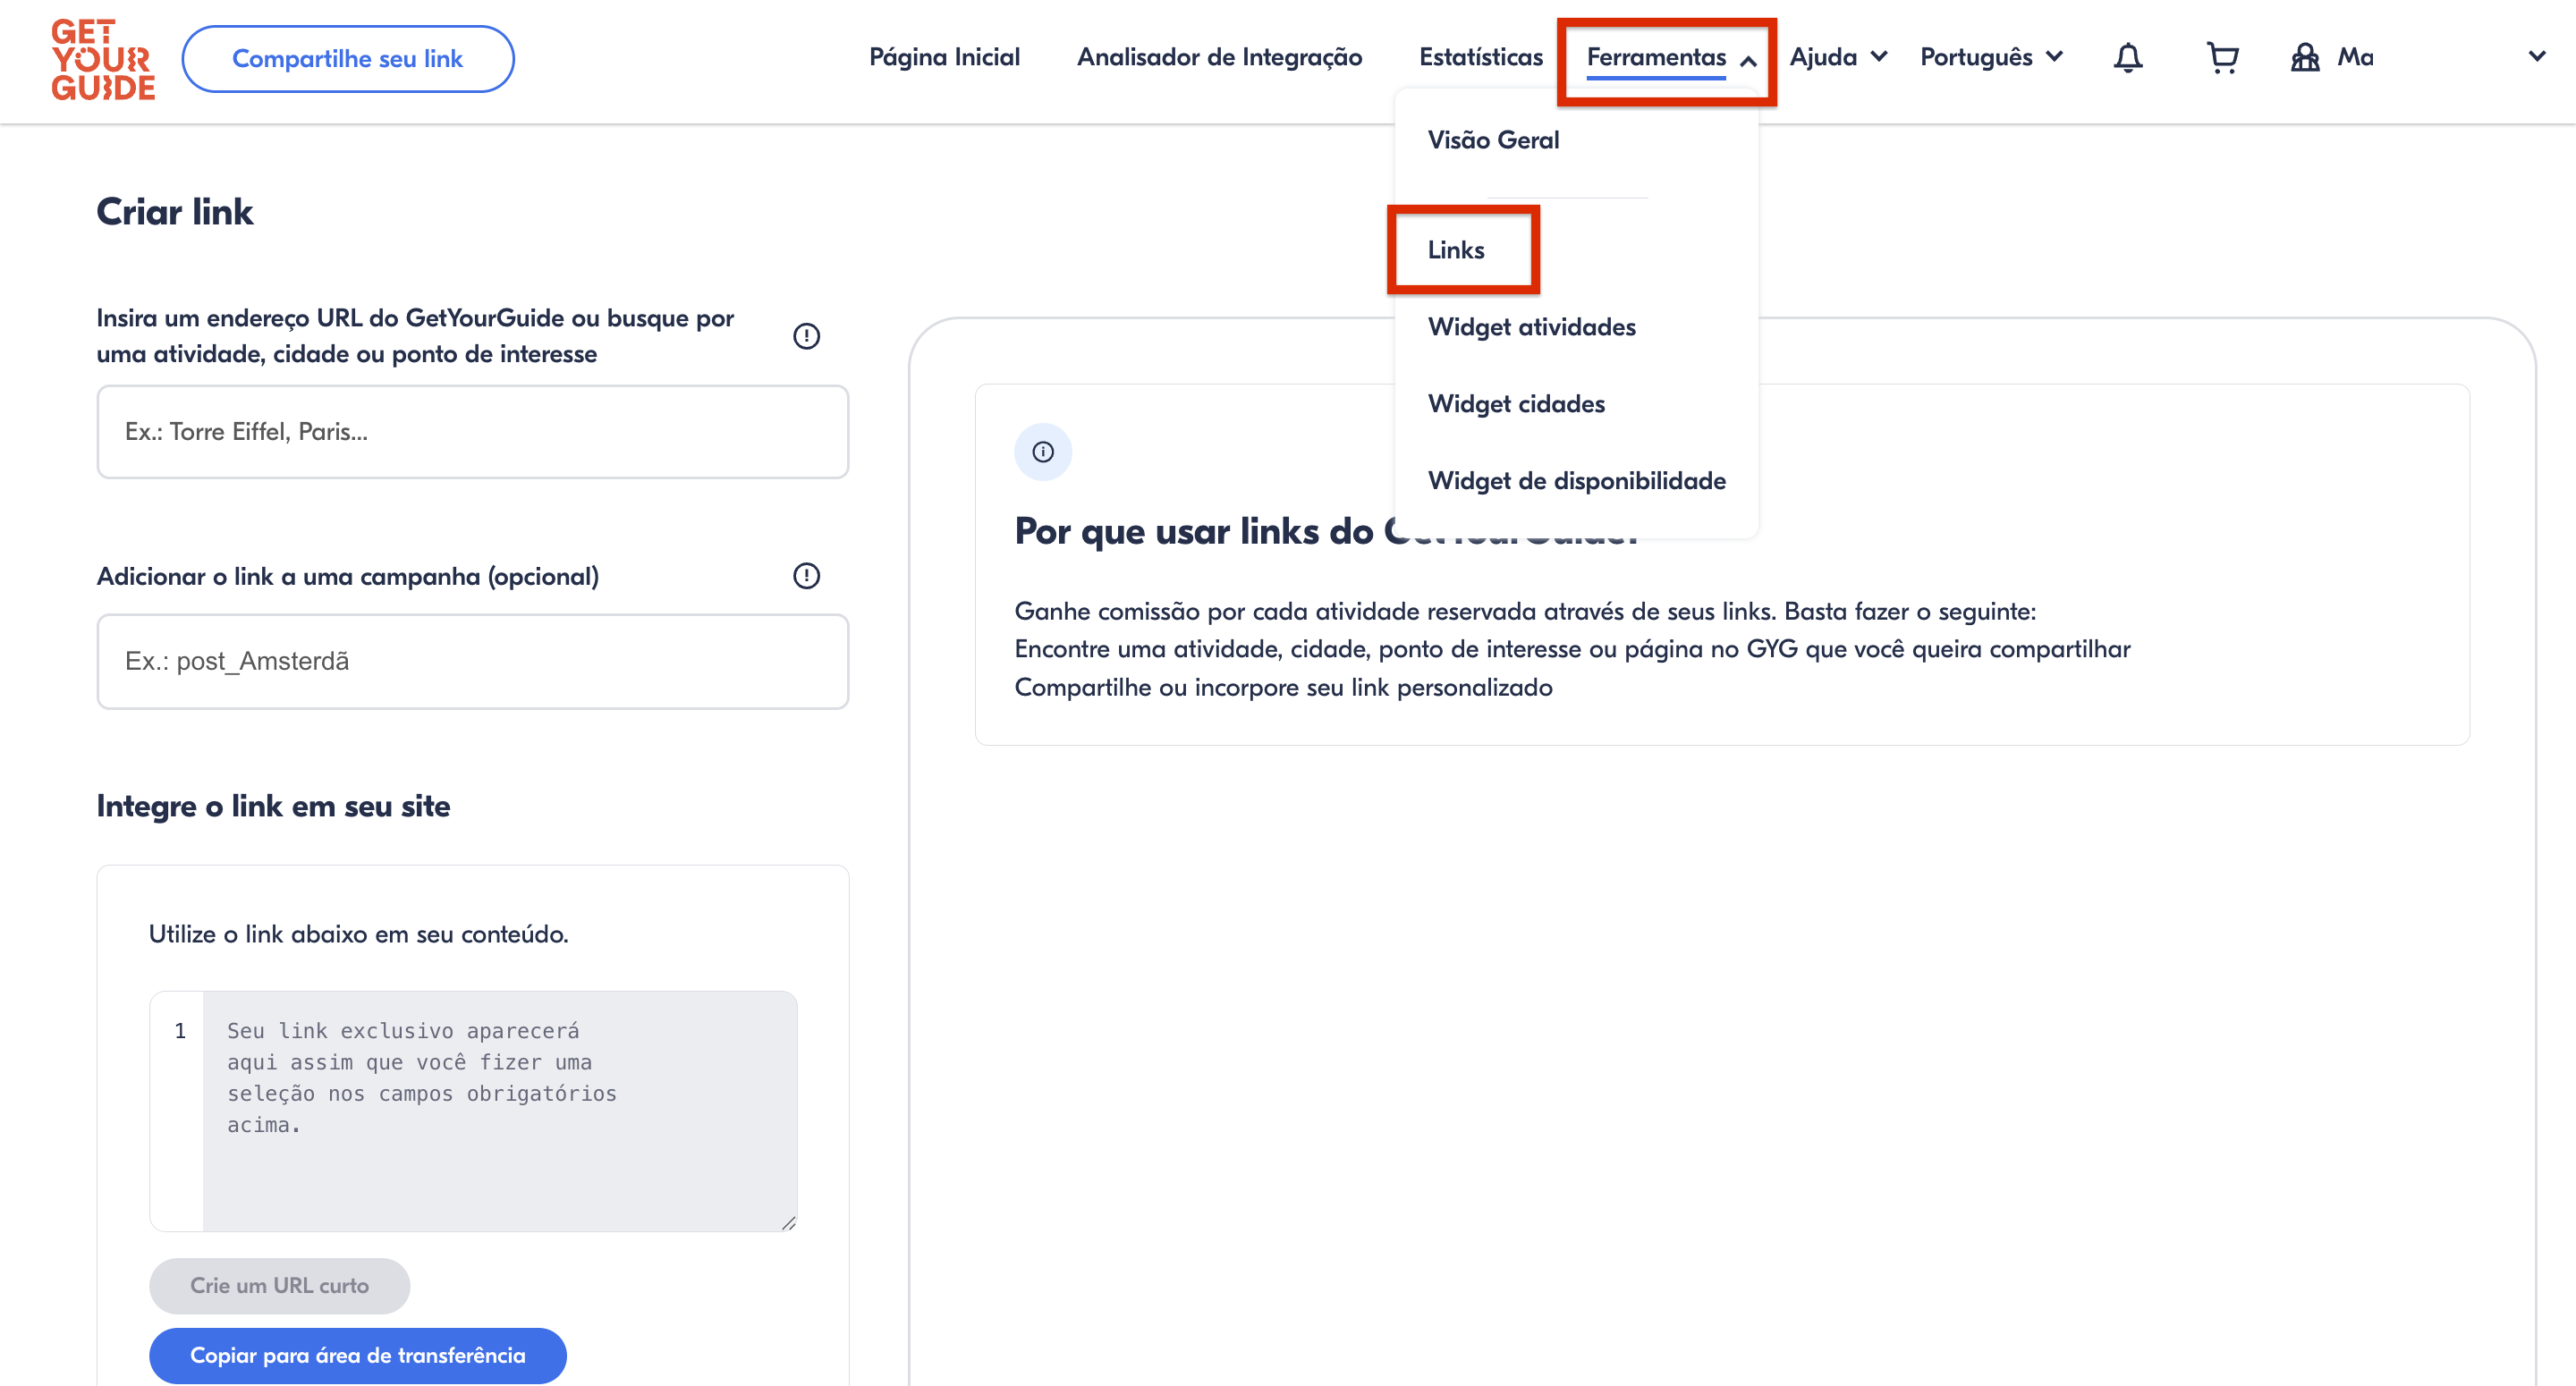2576x1386 pixels.
Task: Select Links in the Ferramentas menu
Action: click(1456, 250)
